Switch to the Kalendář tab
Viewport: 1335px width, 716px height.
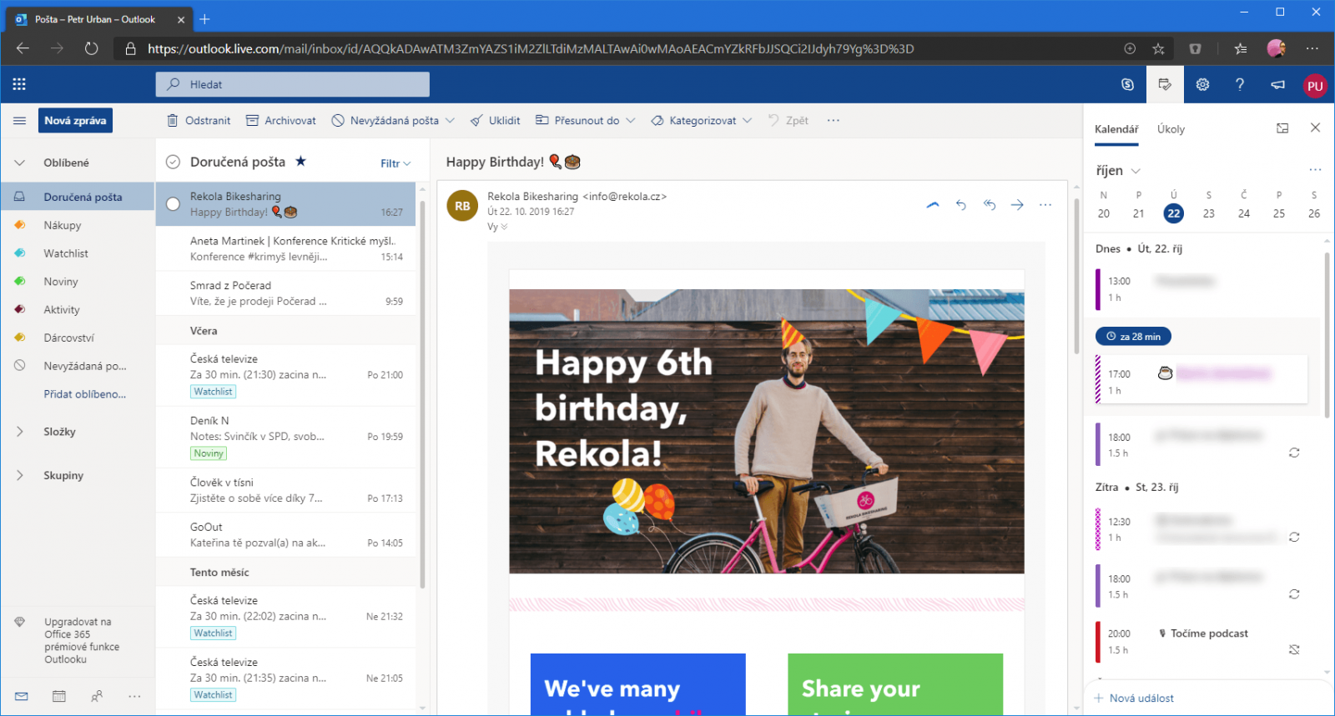point(1116,129)
